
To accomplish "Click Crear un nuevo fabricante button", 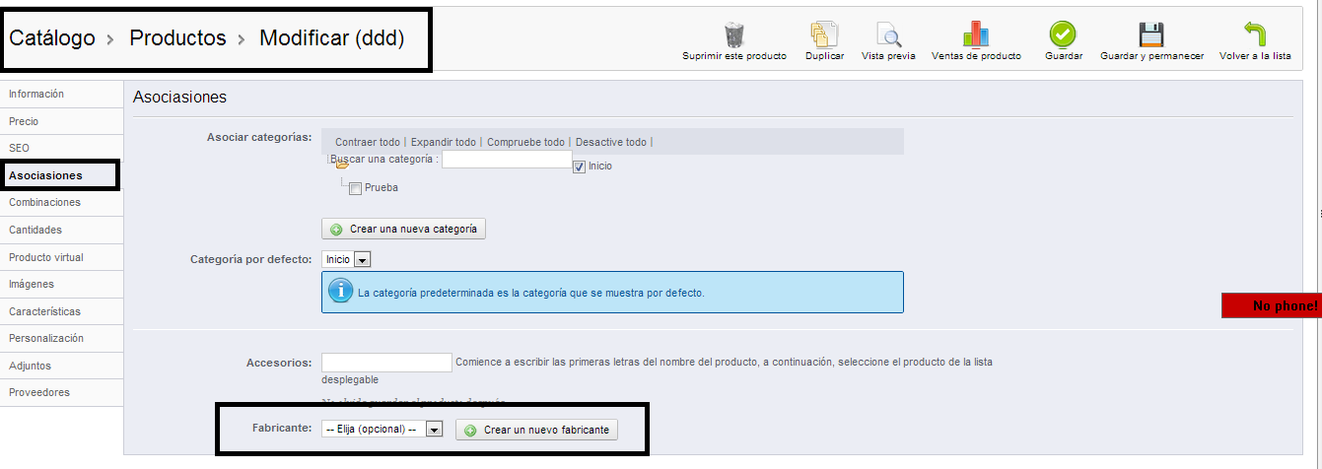I will (x=537, y=431).
